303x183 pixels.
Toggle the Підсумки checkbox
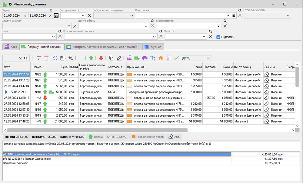tap(218, 37)
